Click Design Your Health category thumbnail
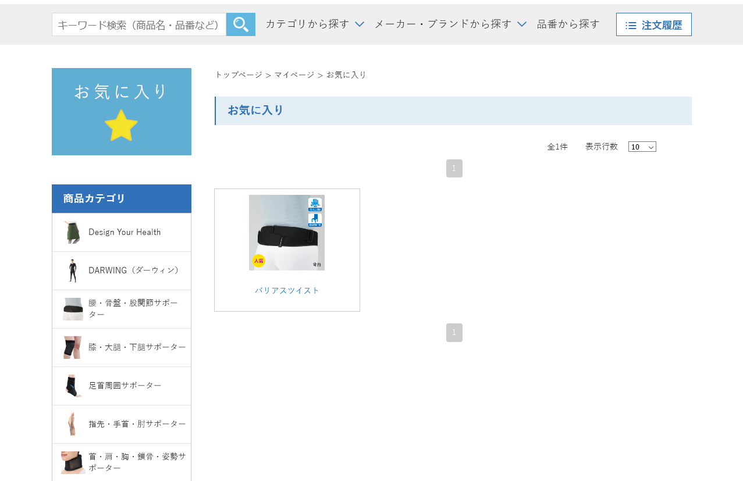Image resolution: width=743 pixels, height=481 pixels. coord(73,232)
